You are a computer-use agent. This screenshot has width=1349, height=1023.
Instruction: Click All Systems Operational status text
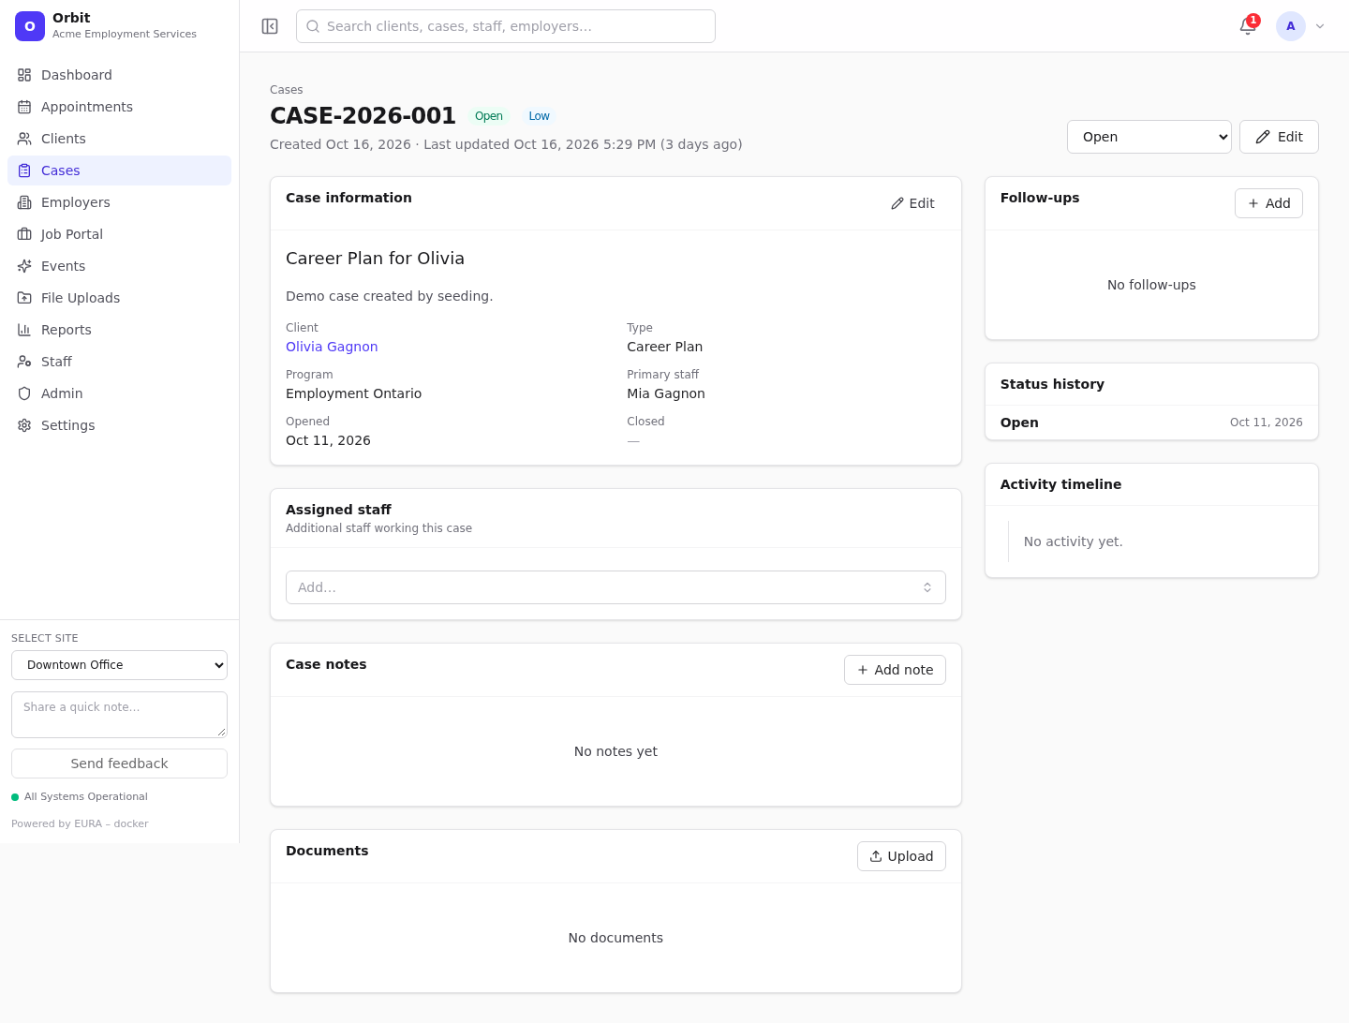[x=86, y=797]
